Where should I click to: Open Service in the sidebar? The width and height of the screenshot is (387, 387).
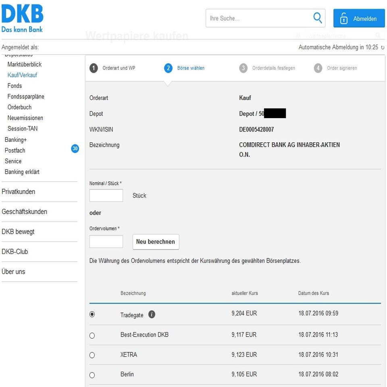[x=13, y=161]
